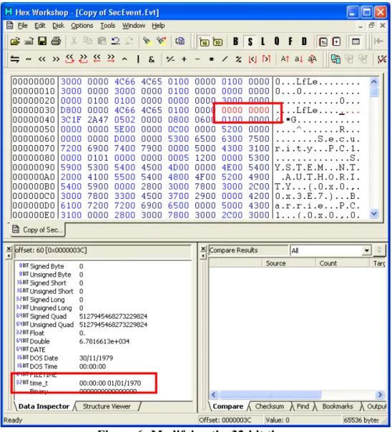Click the compare files icon

click(335, 59)
